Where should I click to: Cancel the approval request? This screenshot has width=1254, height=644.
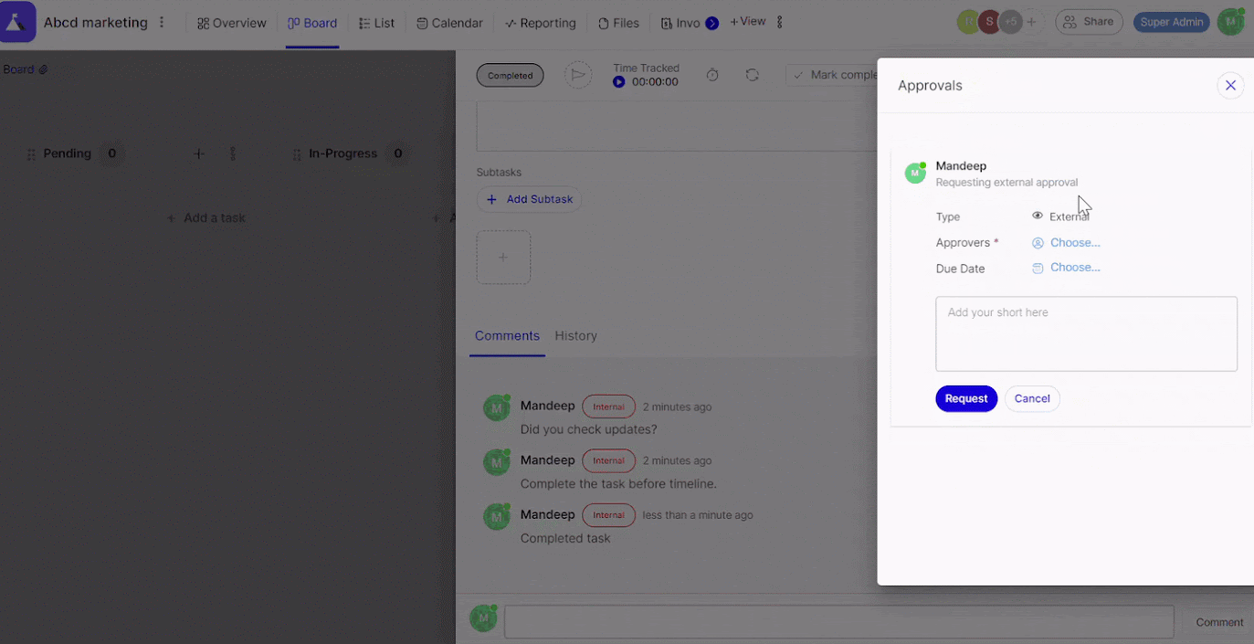pyautogui.click(x=1032, y=398)
